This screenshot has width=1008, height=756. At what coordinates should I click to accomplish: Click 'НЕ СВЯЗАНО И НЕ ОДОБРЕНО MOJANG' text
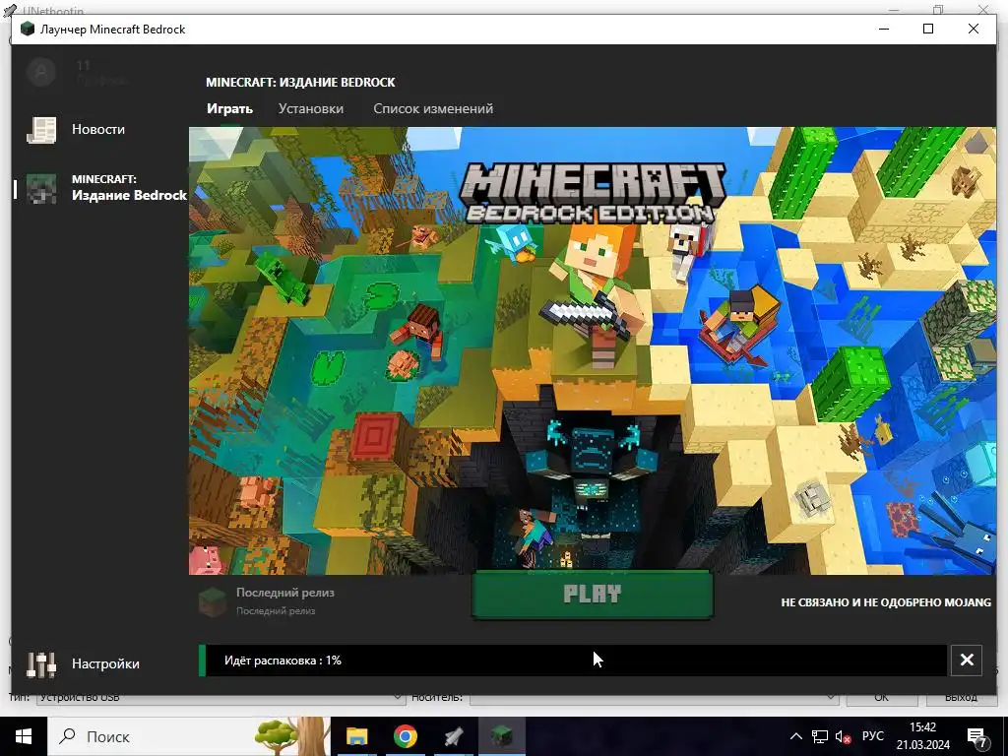coord(886,602)
